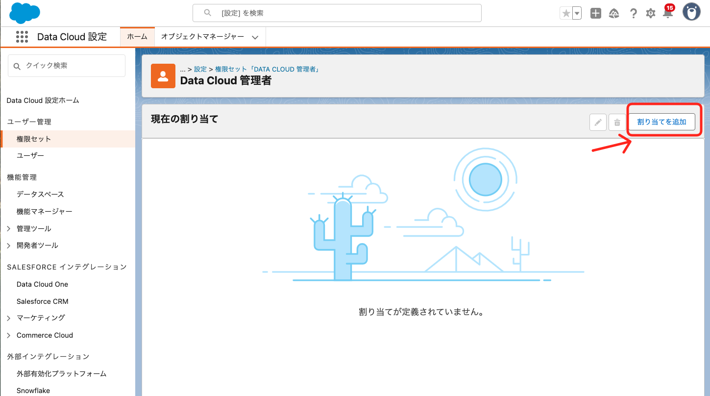
Task: Open the 権限セット「DATA CLOUD 管理者」 breadcrumb link
Action: (x=268, y=70)
